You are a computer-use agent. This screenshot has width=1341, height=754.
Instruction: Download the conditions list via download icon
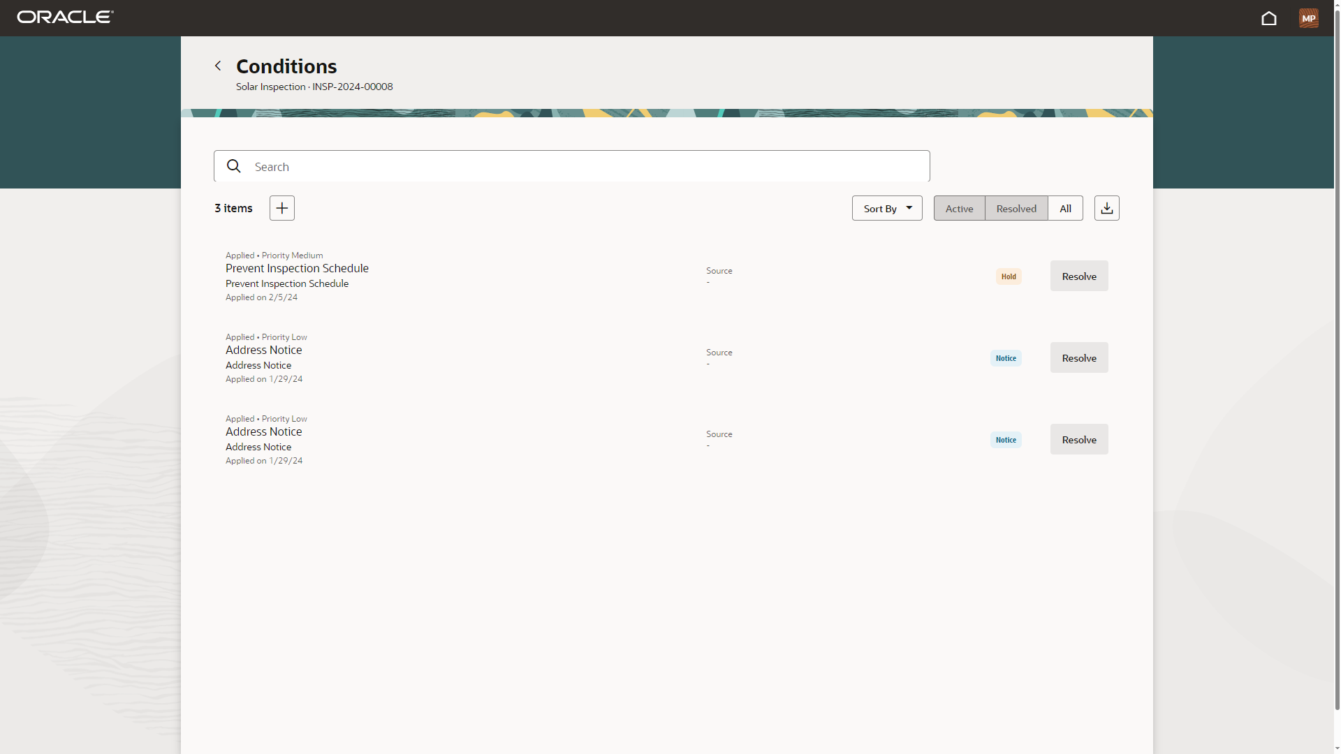coord(1106,207)
